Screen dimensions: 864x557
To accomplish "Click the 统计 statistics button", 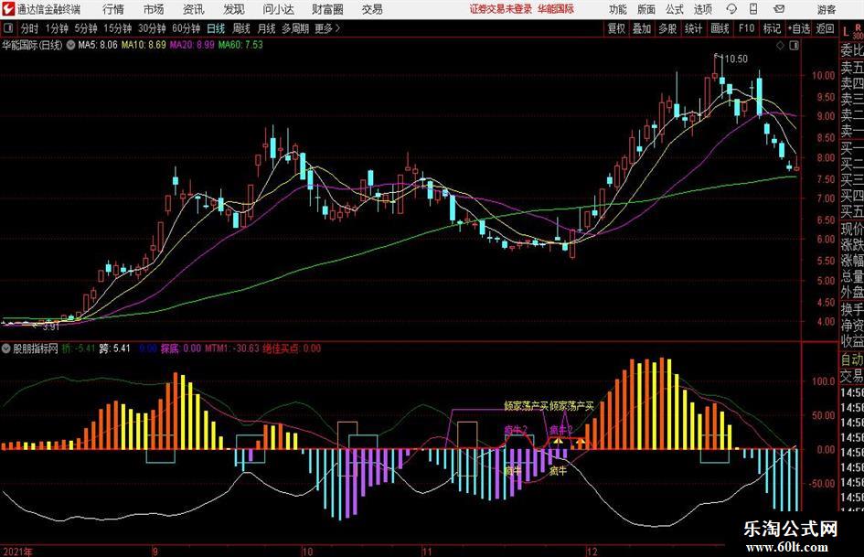I will point(693,28).
